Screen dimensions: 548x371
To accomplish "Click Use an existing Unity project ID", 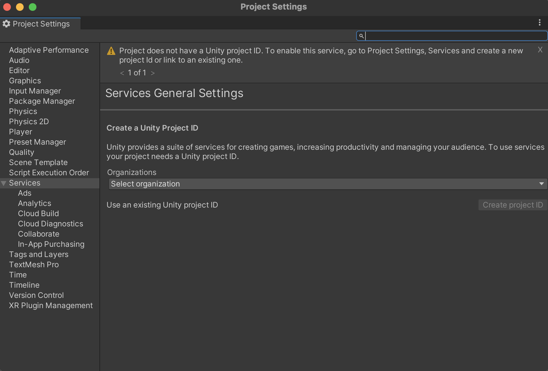I will [162, 205].
